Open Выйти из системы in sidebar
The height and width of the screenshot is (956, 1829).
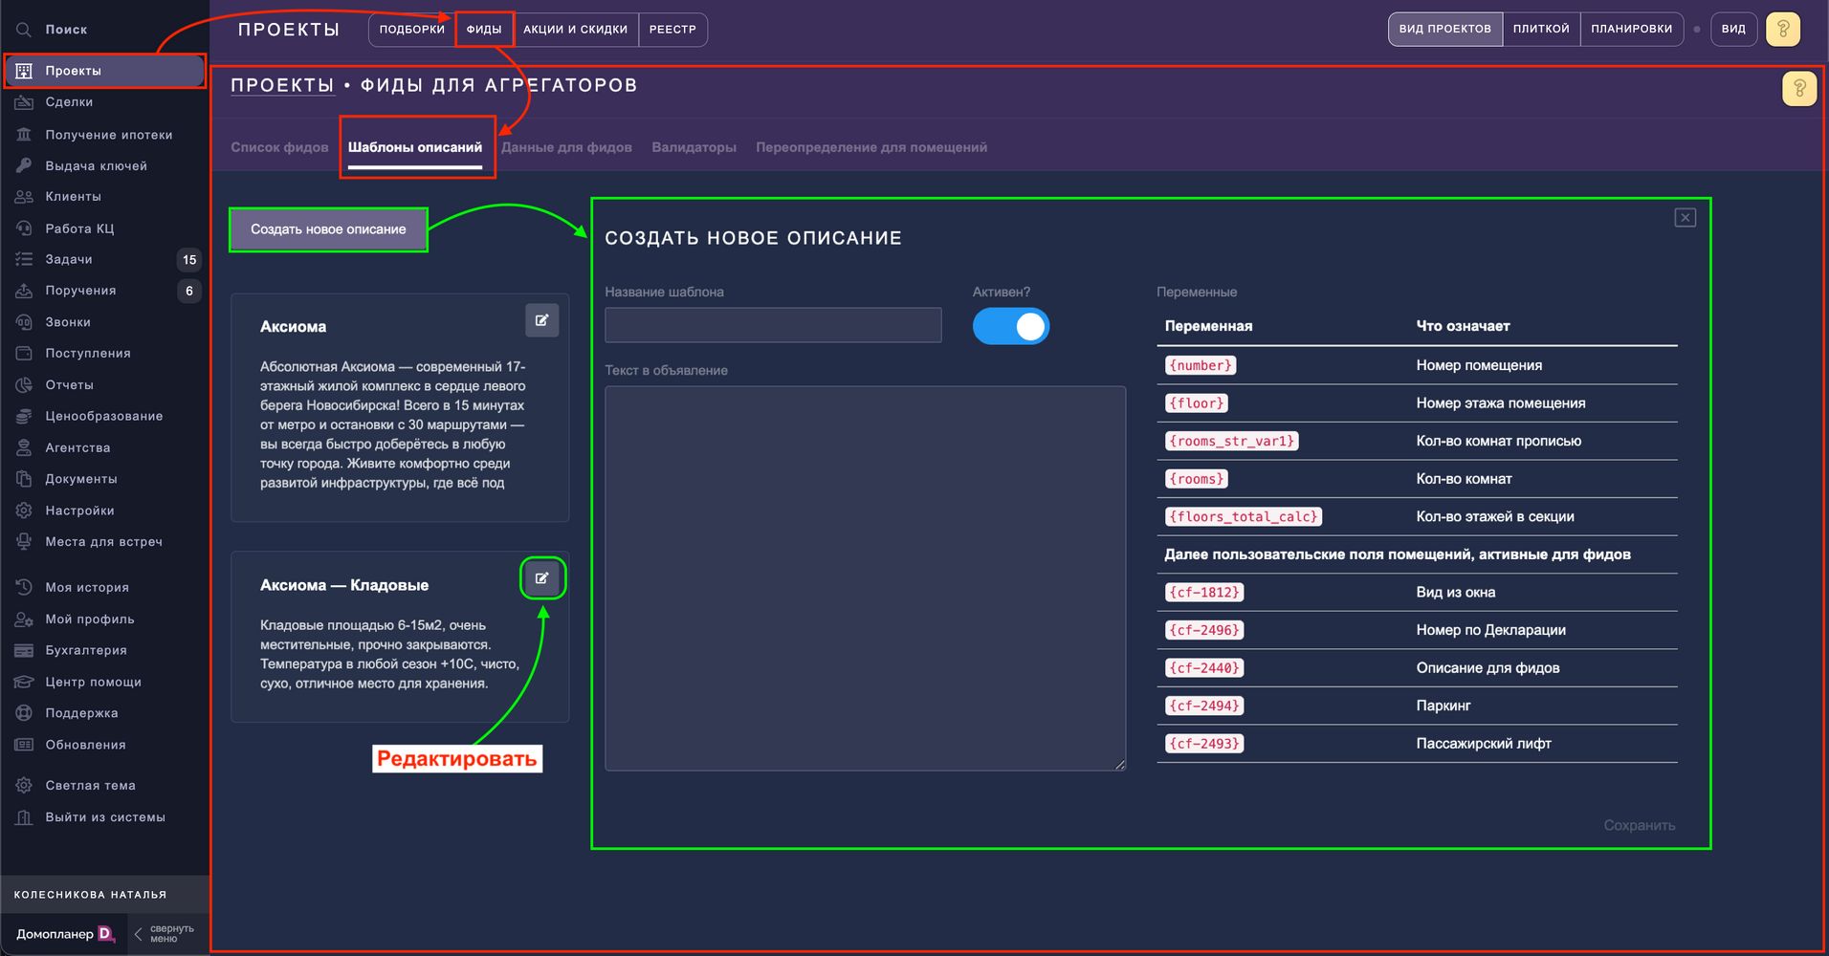coord(103,817)
